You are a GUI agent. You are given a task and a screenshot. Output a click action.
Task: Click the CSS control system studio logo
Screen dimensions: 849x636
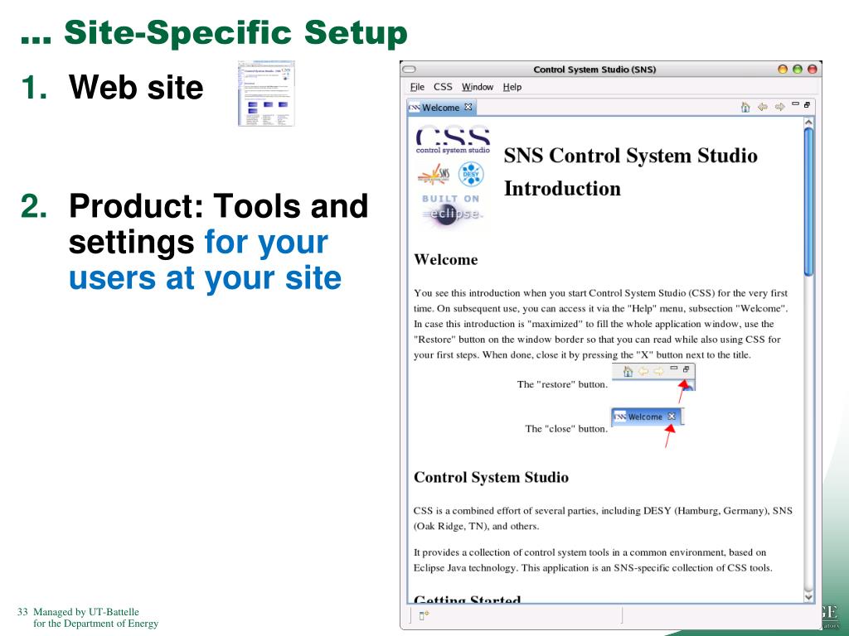click(x=453, y=141)
